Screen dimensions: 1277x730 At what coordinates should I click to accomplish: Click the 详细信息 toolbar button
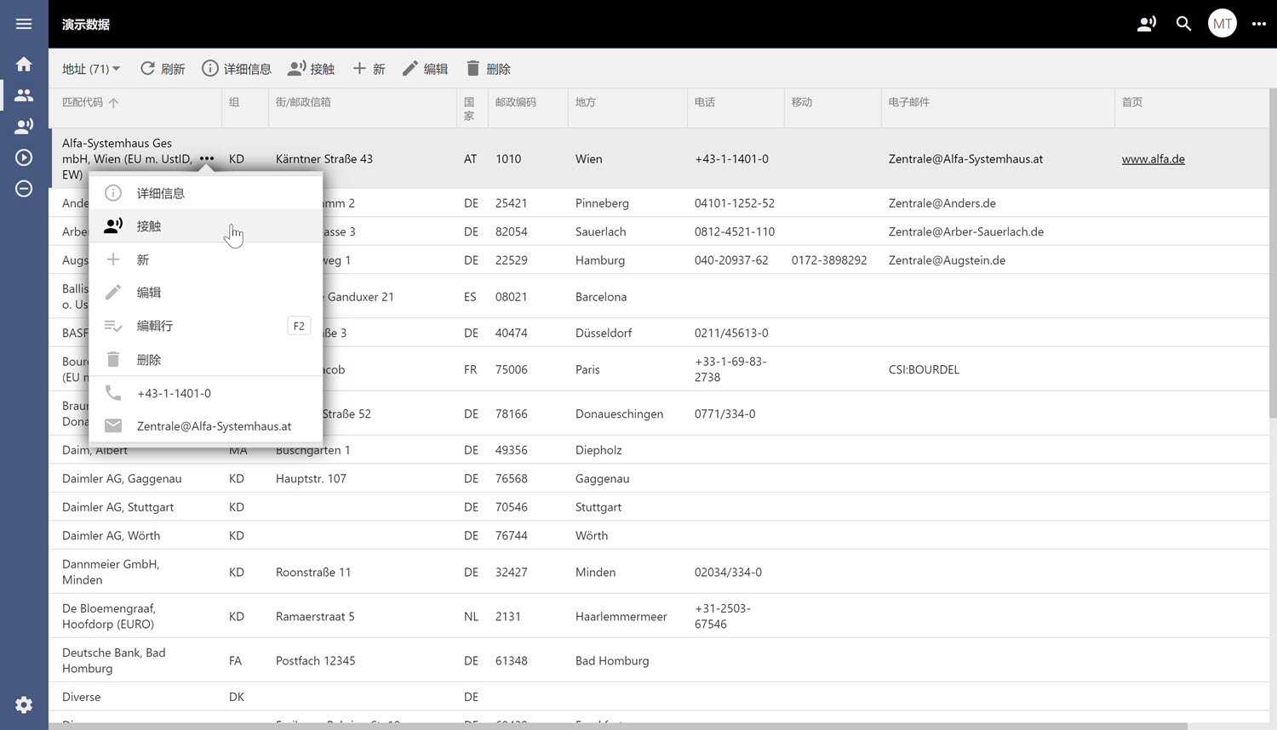click(237, 69)
